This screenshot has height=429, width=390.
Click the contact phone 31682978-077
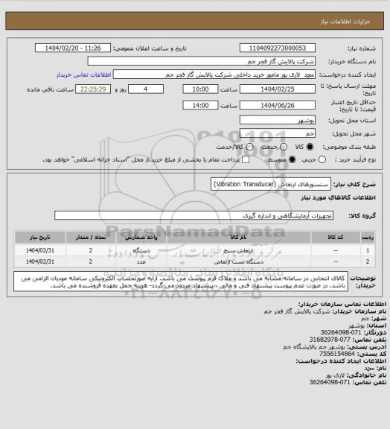click(x=330, y=340)
